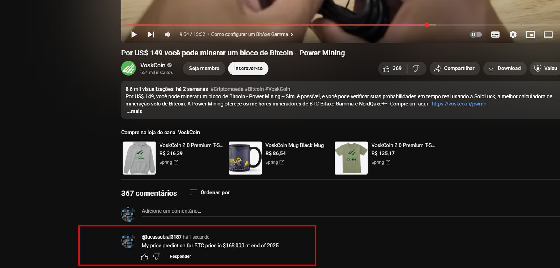Click the red playhead scrubber dot
Viewport: 560px width, 268px height.
(427, 25)
